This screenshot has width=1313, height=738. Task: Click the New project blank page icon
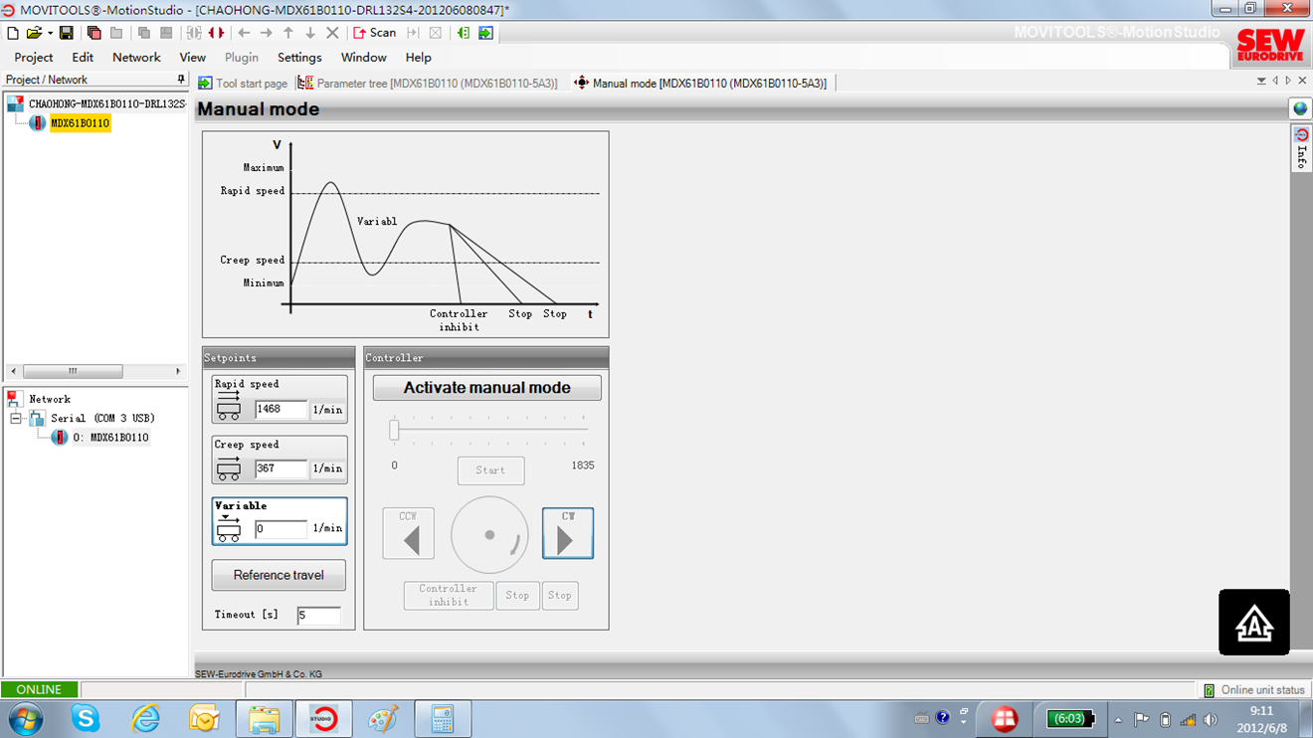click(x=13, y=33)
